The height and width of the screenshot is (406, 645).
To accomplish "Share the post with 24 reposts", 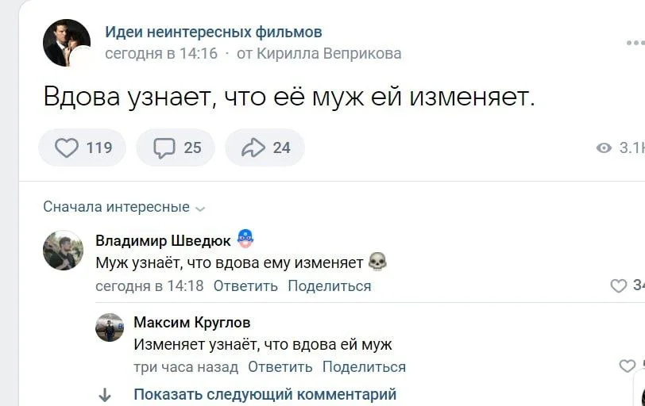I will click(x=265, y=147).
